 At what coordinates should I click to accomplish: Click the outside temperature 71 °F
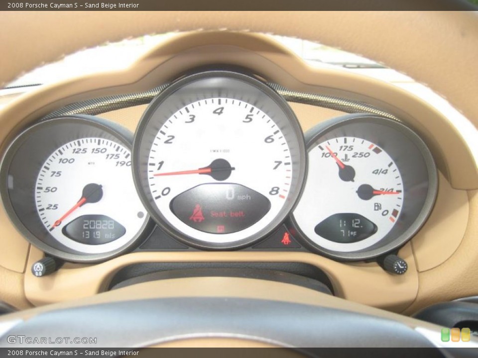[x=348, y=234]
